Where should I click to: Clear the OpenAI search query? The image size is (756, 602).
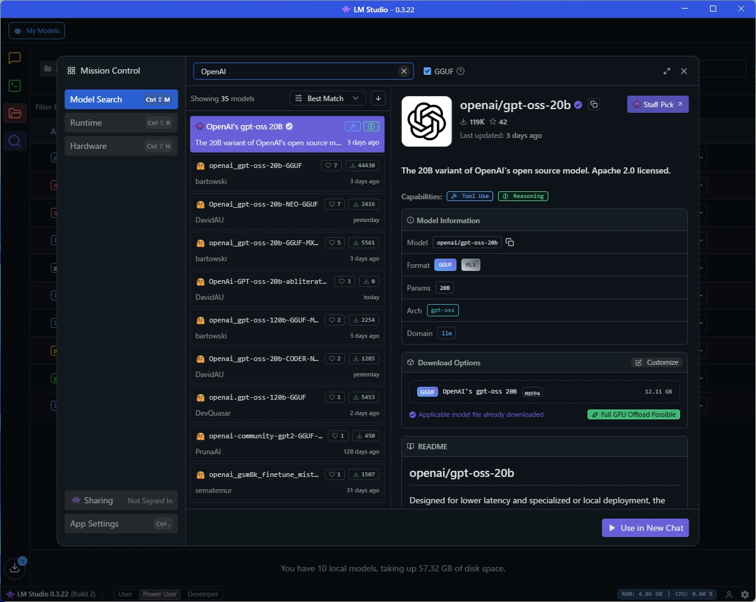point(404,71)
